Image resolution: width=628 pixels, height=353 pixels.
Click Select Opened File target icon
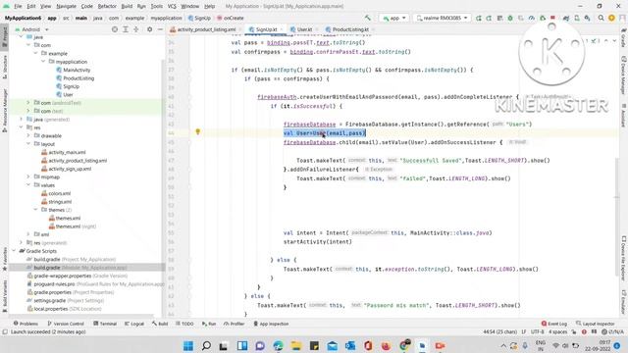(x=115, y=29)
